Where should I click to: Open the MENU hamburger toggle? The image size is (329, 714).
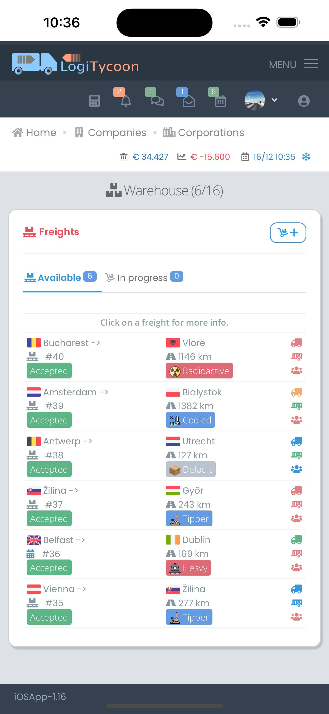pos(293,64)
